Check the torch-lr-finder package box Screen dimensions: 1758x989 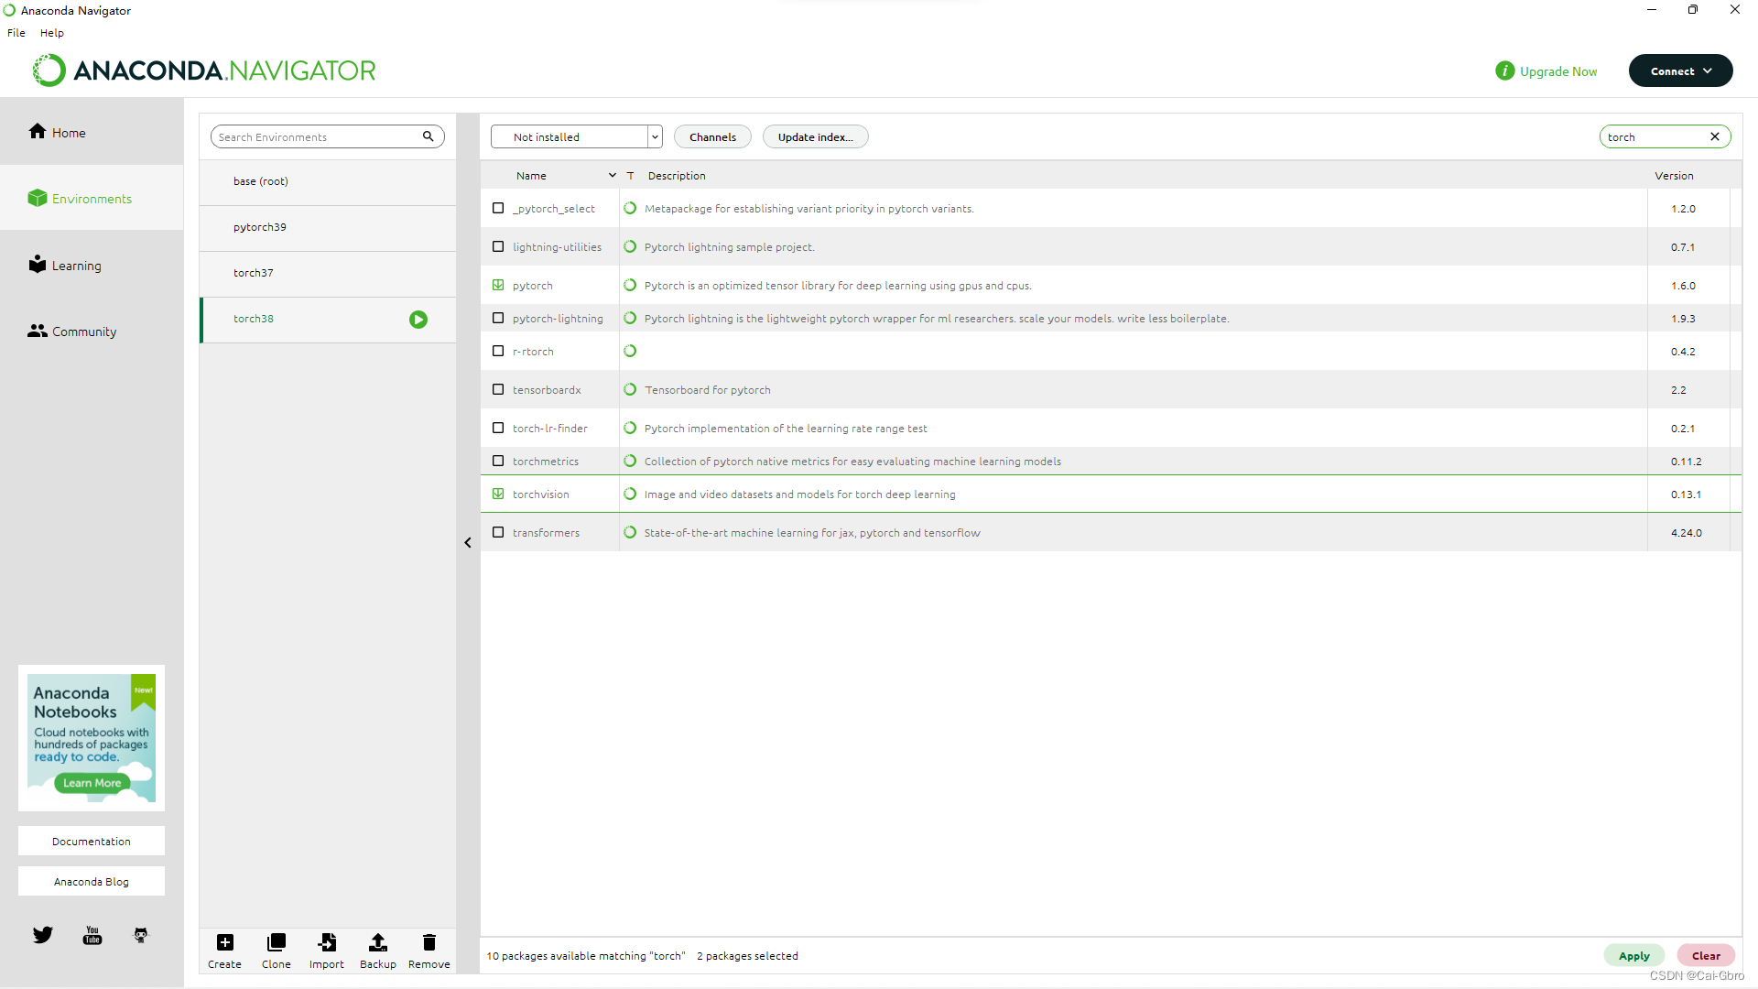click(498, 428)
